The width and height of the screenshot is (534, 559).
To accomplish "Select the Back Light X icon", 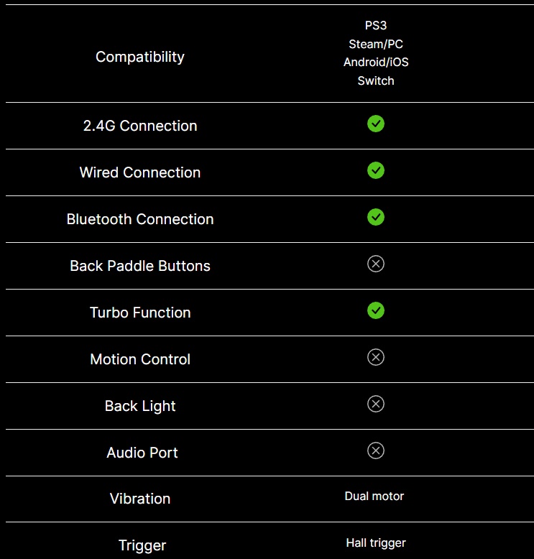I will point(376,404).
